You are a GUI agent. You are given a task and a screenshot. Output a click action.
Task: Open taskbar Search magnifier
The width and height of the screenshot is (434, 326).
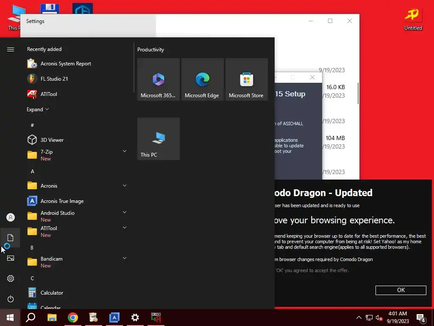31,318
